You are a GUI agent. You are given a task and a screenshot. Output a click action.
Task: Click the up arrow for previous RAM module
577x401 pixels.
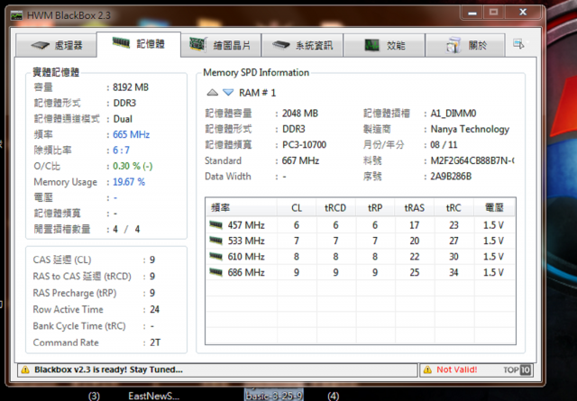click(x=213, y=92)
